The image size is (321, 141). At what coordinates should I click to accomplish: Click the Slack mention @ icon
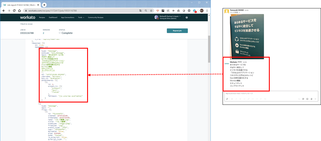(x=303, y=99)
